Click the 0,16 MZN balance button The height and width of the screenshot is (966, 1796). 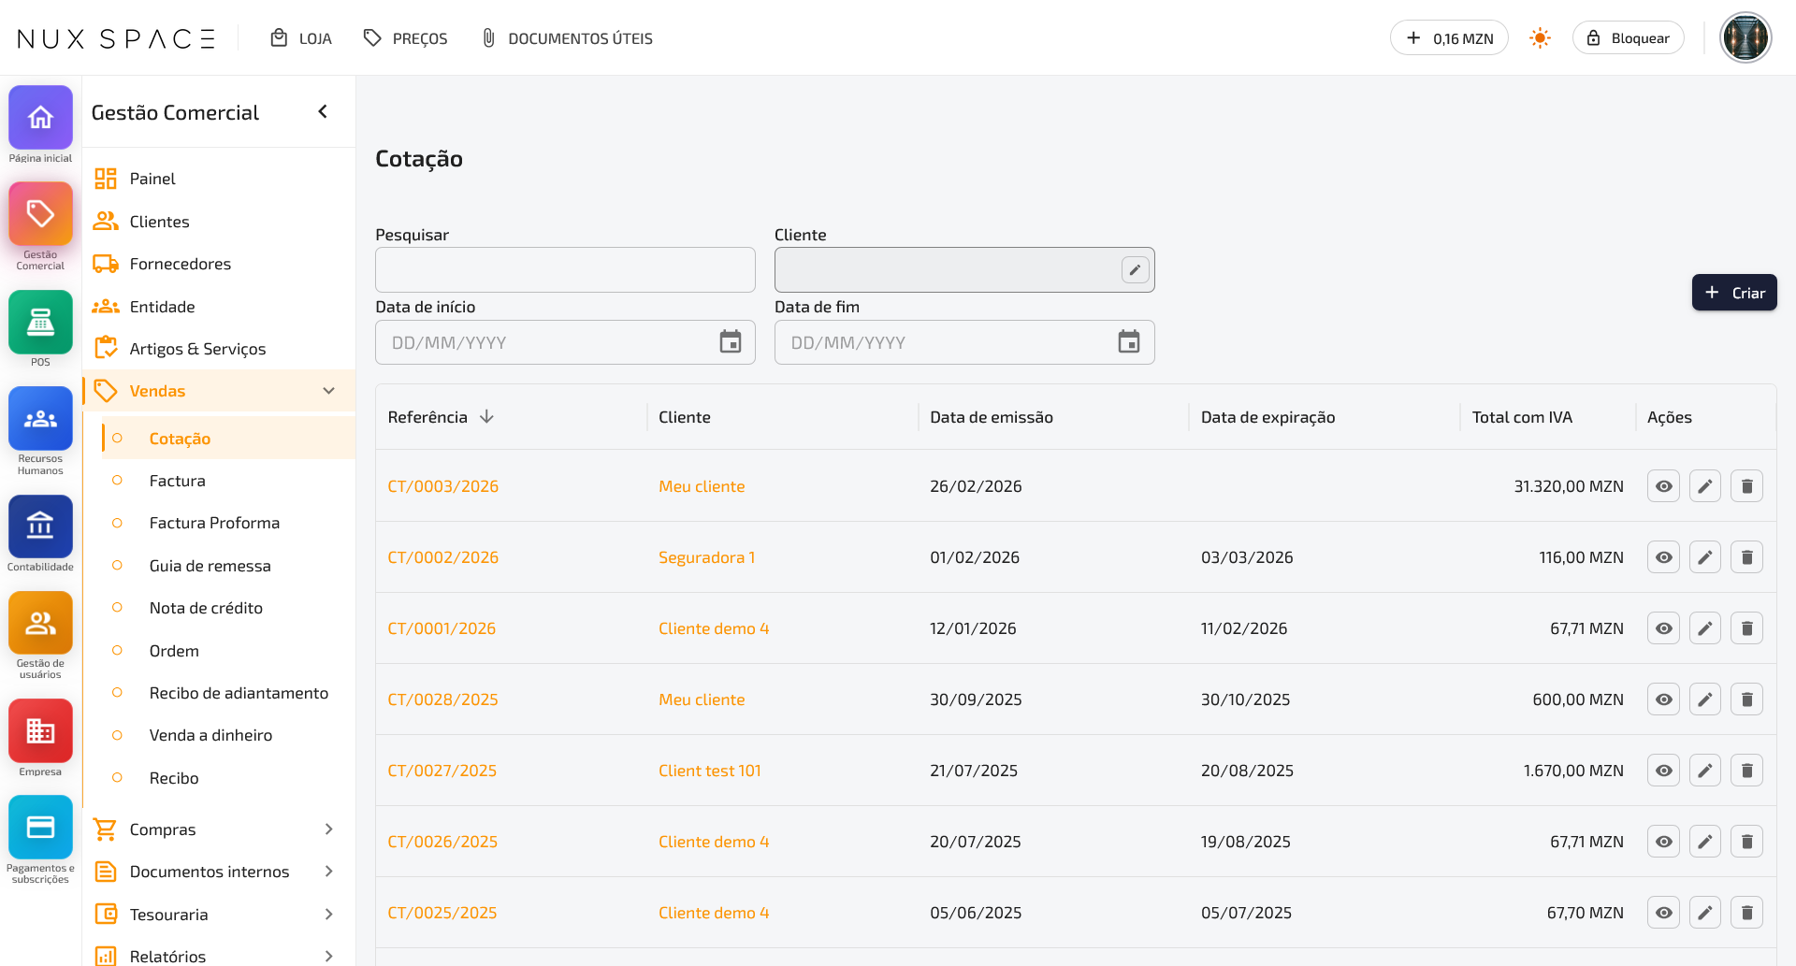1449,38
